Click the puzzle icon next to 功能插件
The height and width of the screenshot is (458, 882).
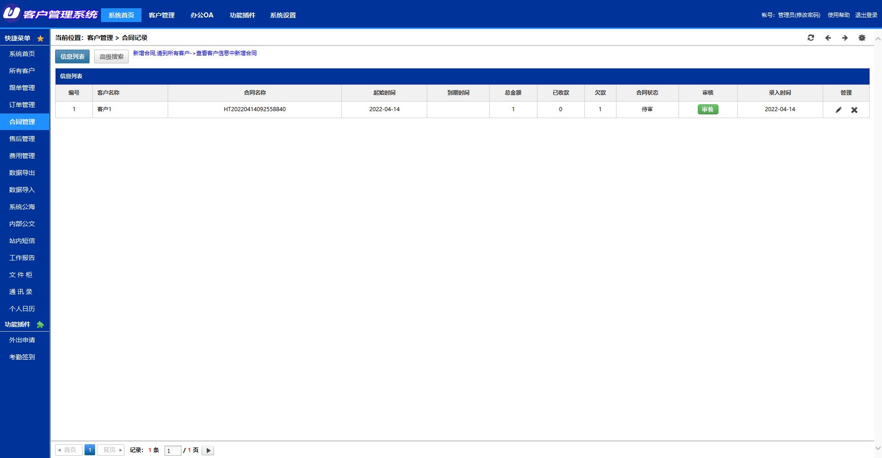pos(40,325)
